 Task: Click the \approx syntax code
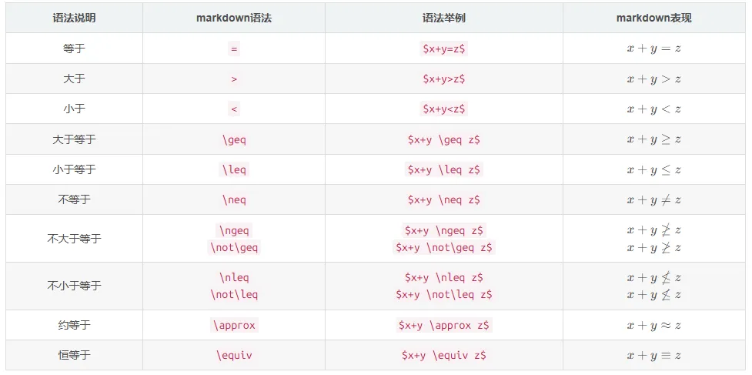[x=234, y=326]
